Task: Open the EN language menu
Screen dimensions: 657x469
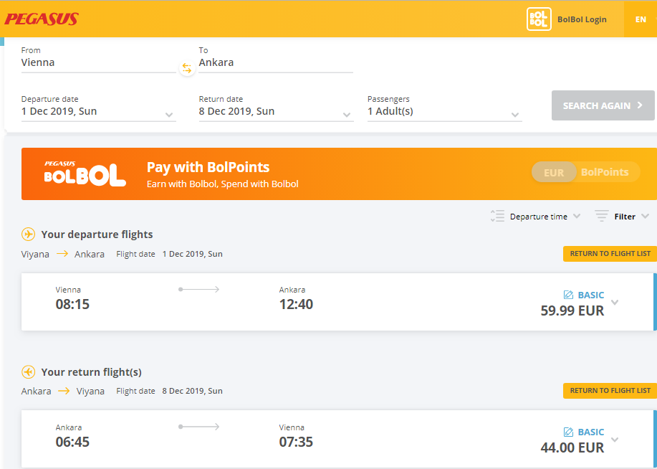Action: pyautogui.click(x=641, y=19)
